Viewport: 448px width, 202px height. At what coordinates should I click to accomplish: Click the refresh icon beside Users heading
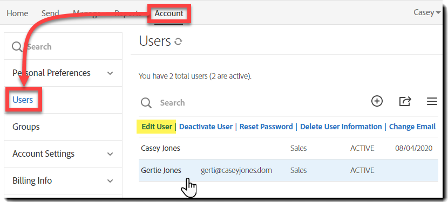pos(178,42)
